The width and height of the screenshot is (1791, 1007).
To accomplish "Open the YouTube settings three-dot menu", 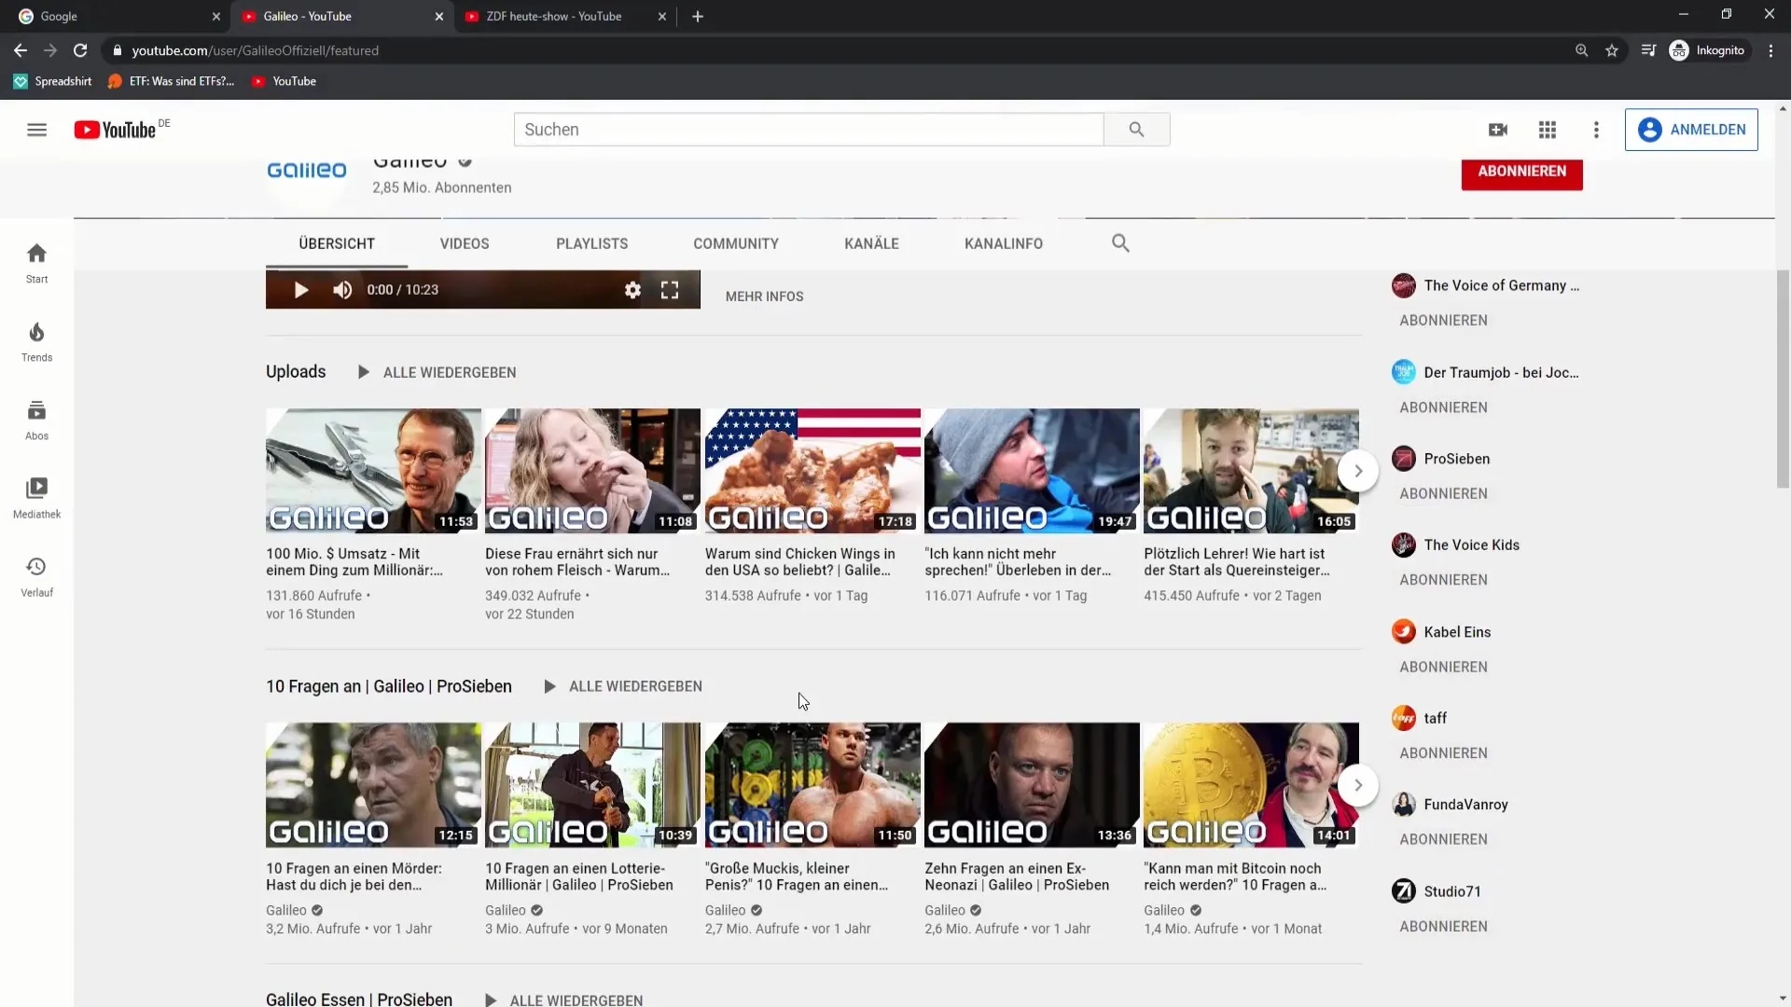I will pos(1596,130).
